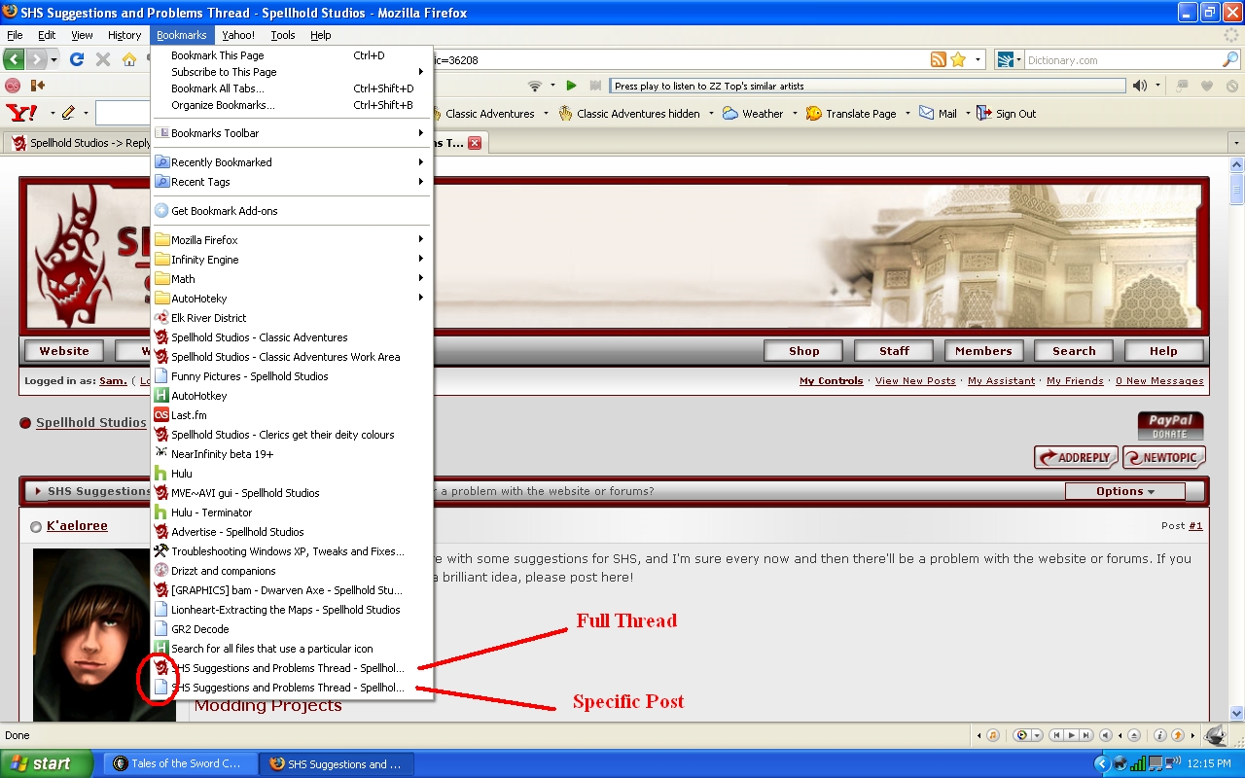This screenshot has height=778, width=1245.
Task: Click the Yahoo toolbar pencil icon
Action: tap(68, 113)
